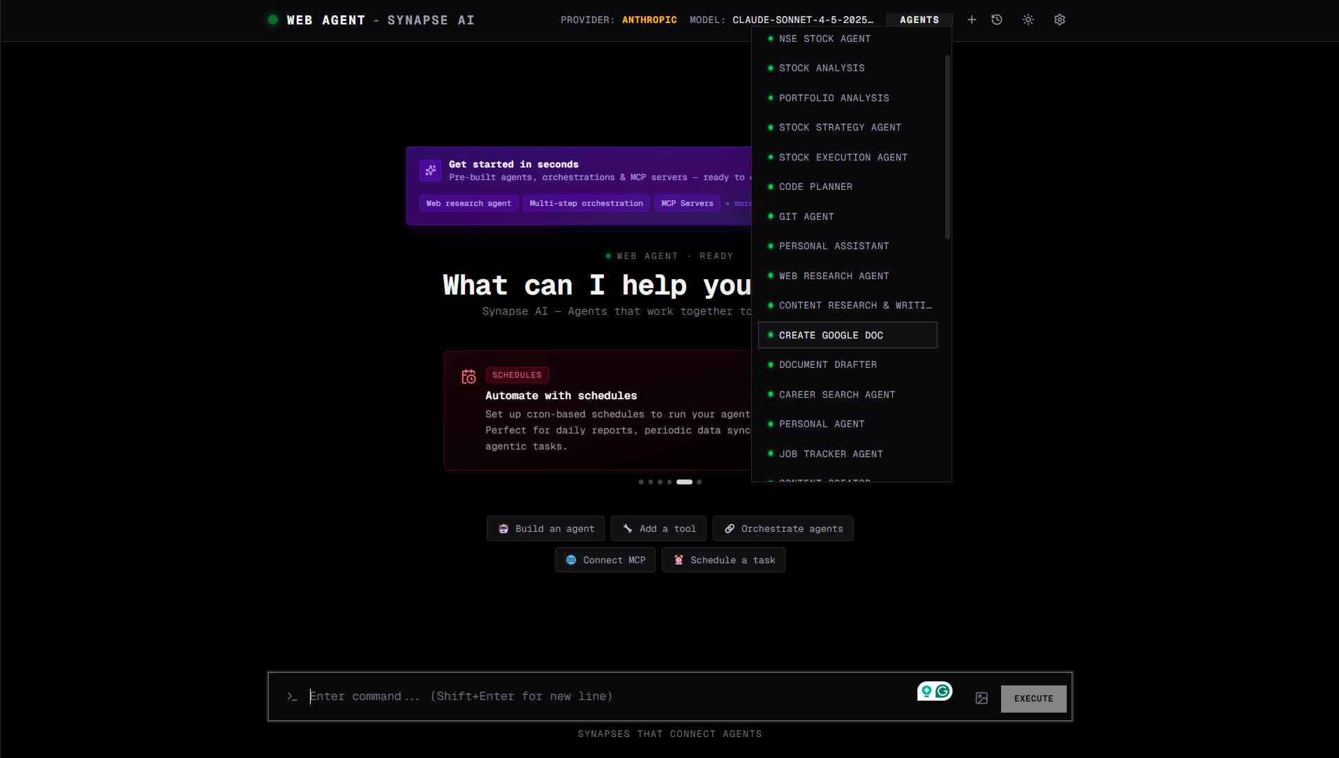Select NSE Stock Agent
Viewport: 1339px width, 758px height.
tap(848, 38)
